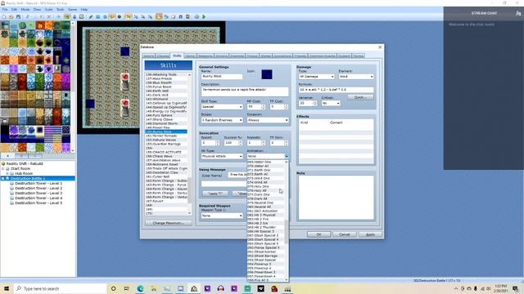Image resolution: width=524 pixels, height=294 pixels.
Task: Click the Undo toolbar icon
Action: click(58, 16)
